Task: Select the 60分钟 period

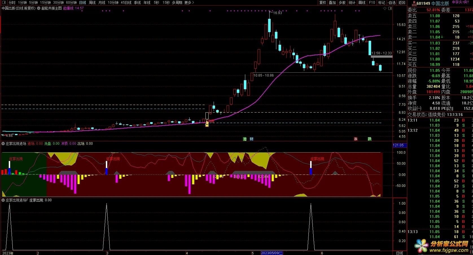Action: pyautogui.click(x=71, y=3)
